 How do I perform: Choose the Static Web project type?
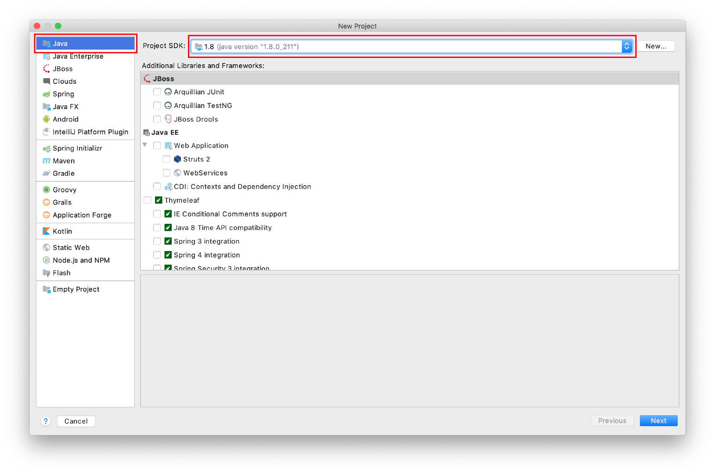pos(86,248)
